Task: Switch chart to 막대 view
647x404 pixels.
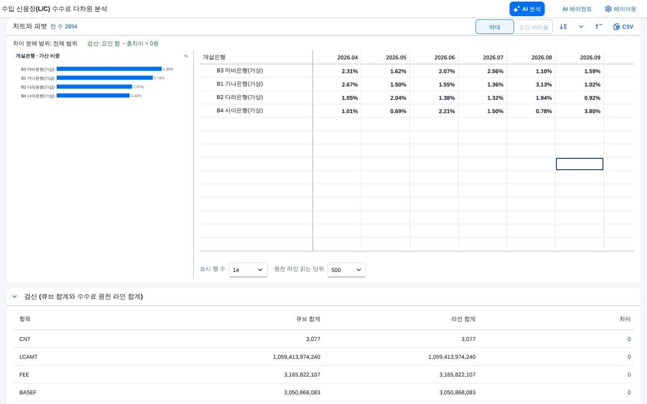Action: coord(494,27)
